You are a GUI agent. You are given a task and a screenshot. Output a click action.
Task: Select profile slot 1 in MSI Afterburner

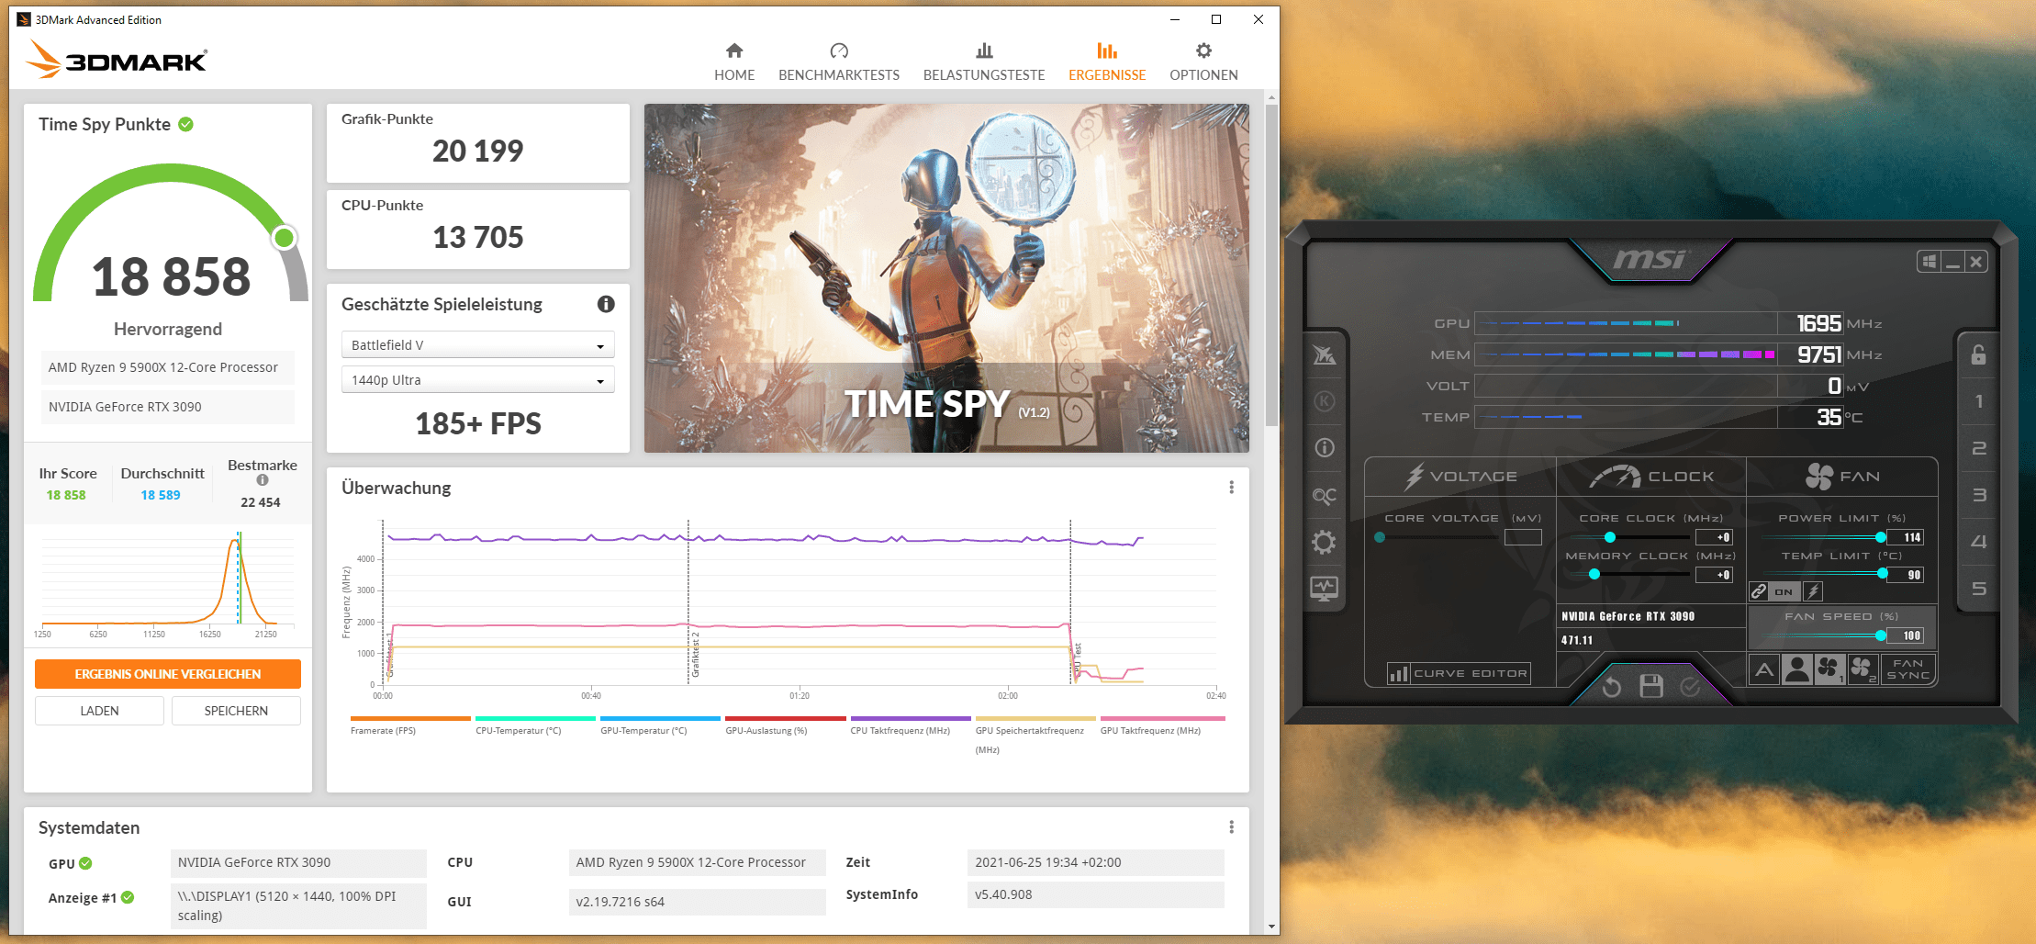1978,401
